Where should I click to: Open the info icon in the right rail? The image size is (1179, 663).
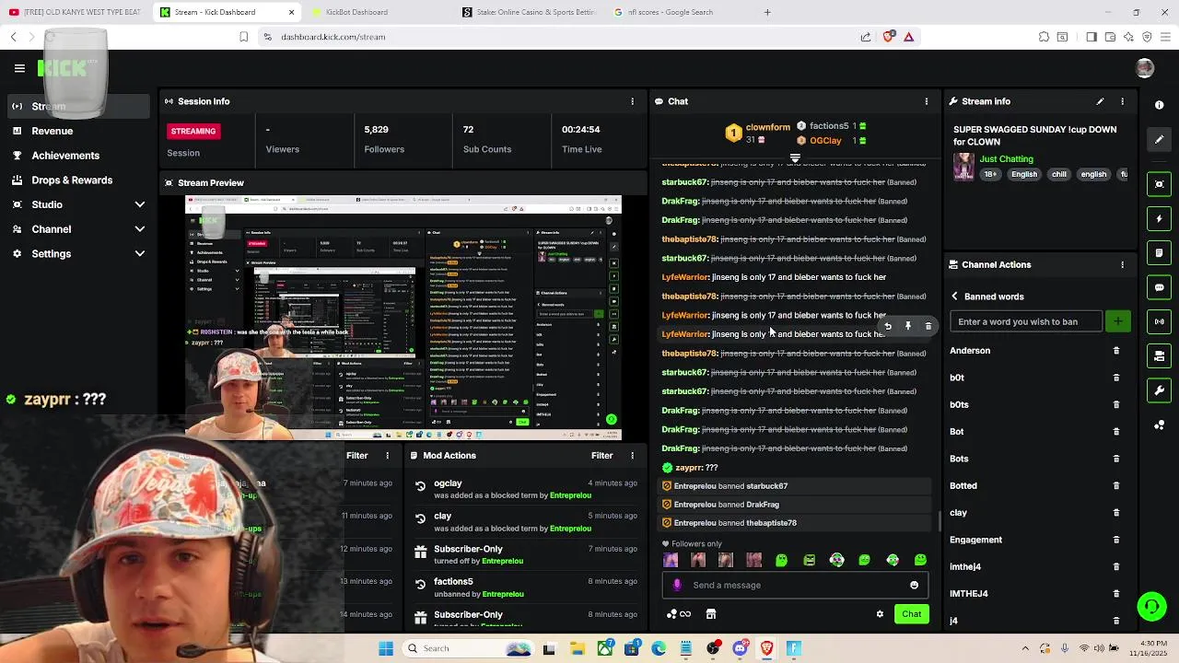click(1160, 105)
